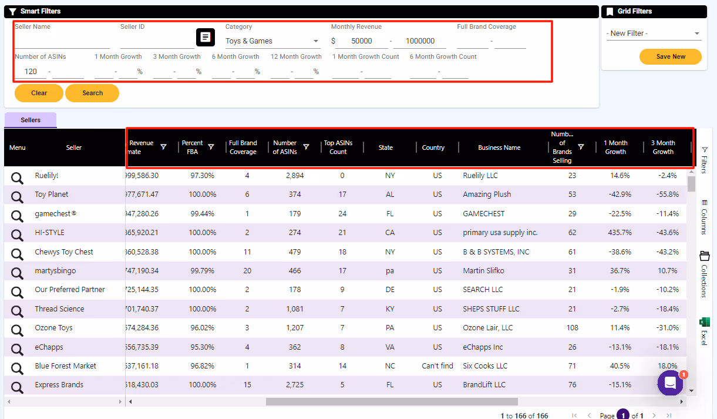Click magnifier icon for HI-STYLE row
Viewport: 717px width, 419px height.
[x=17, y=235]
